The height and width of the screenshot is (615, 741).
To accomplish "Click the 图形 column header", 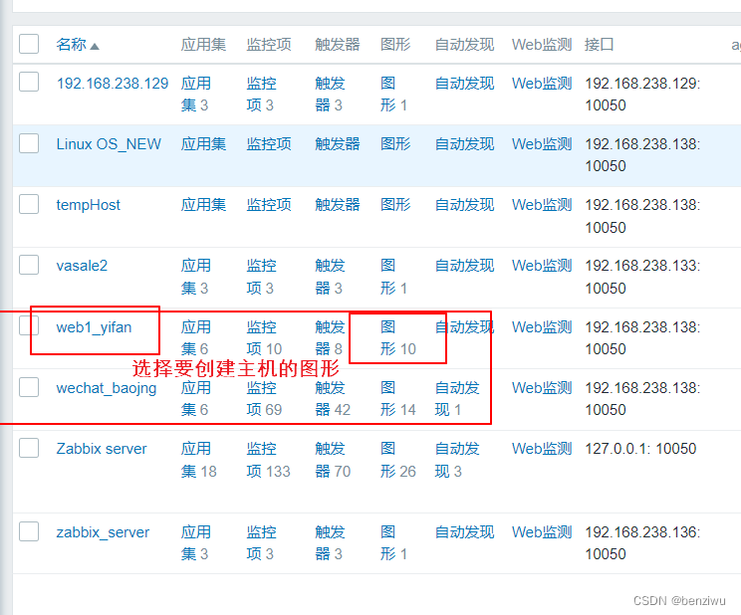I will (395, 45).
